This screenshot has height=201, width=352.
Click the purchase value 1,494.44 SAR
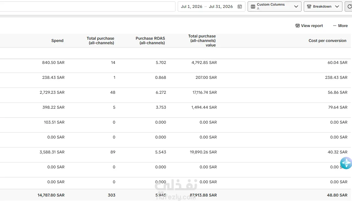coord(204,107)
